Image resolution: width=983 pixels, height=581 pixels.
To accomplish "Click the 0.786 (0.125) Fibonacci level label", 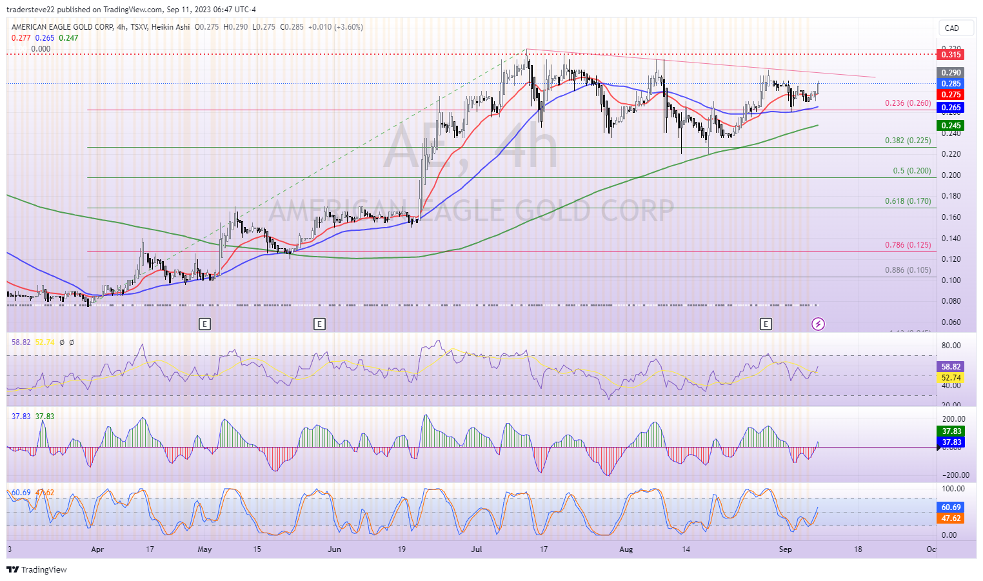I will (x=908, y=245).
